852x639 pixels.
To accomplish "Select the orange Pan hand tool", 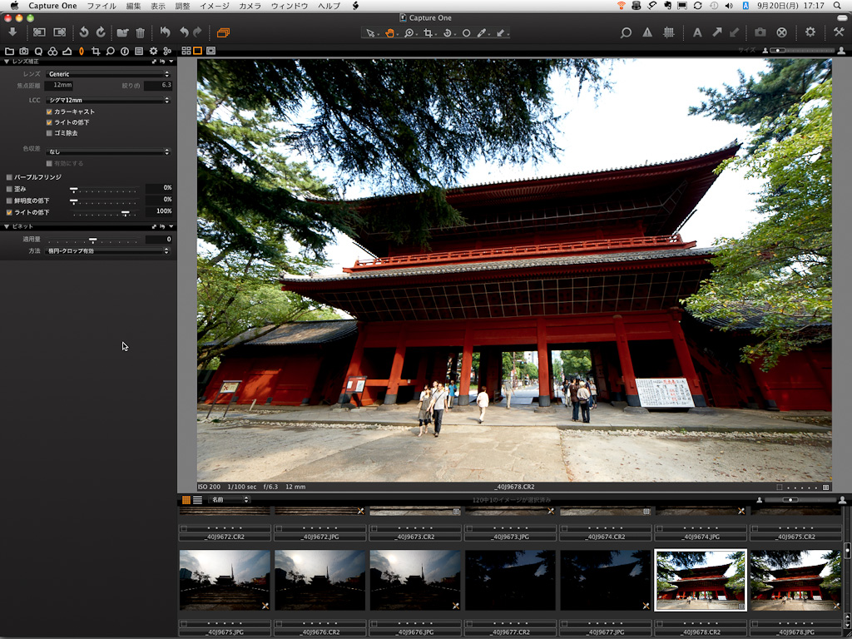I will click(x=390, y=33).
